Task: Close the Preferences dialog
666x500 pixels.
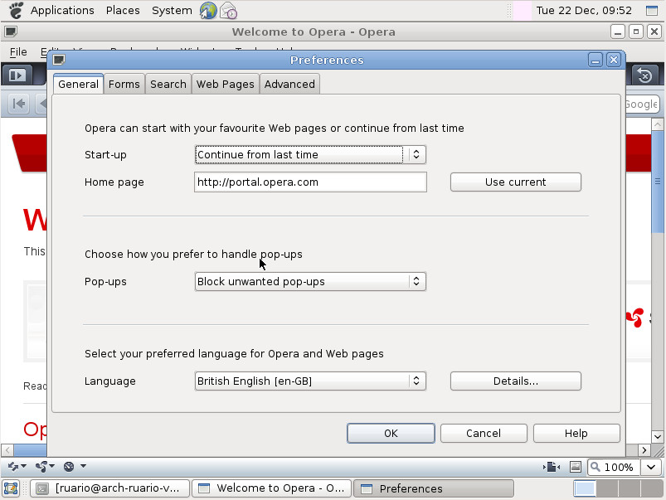Action: [613, 60]
